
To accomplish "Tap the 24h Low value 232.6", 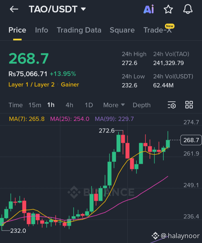I will (129, 85).
